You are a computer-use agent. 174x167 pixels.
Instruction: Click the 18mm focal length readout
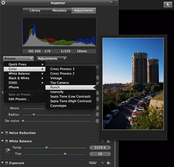pyautogui.click(x=82, y=51)
